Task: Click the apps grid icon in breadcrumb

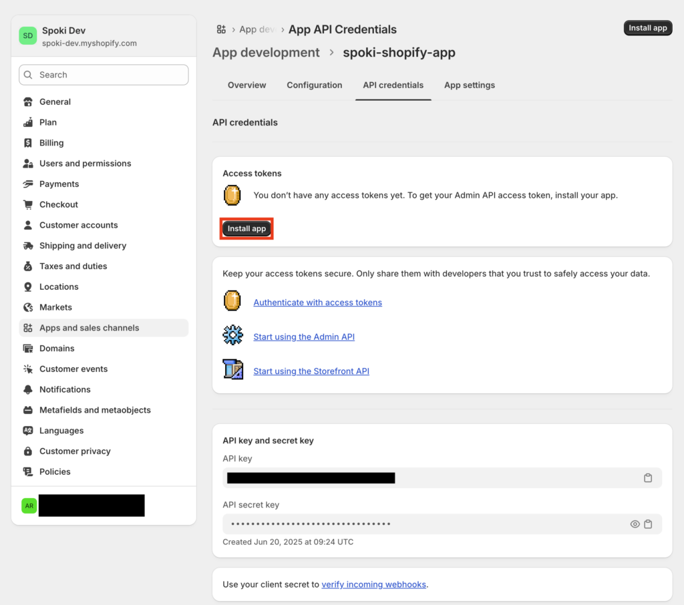Action: tap(221, 29)
